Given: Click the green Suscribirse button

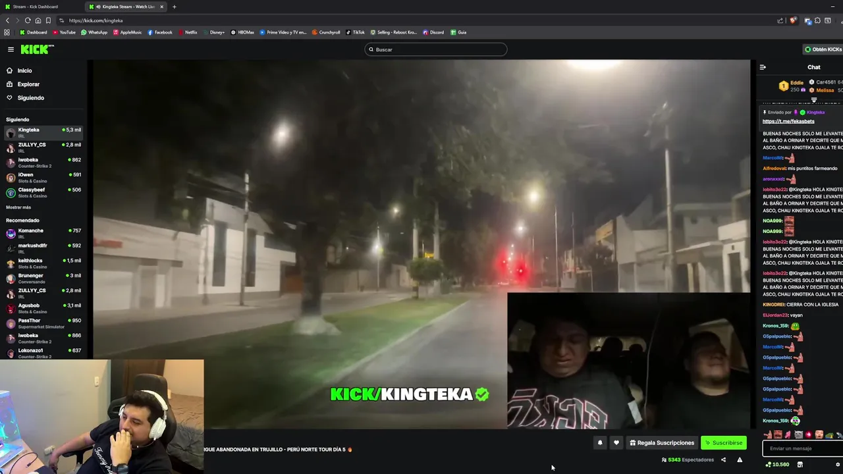Looking at the screenshot, I should pos(723,443).
